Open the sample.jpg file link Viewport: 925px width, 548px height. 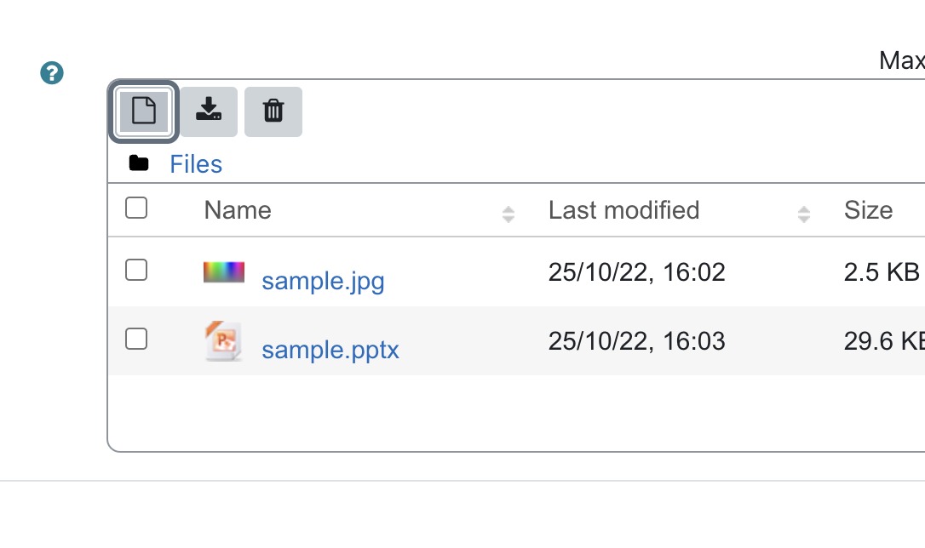(324, 281)
